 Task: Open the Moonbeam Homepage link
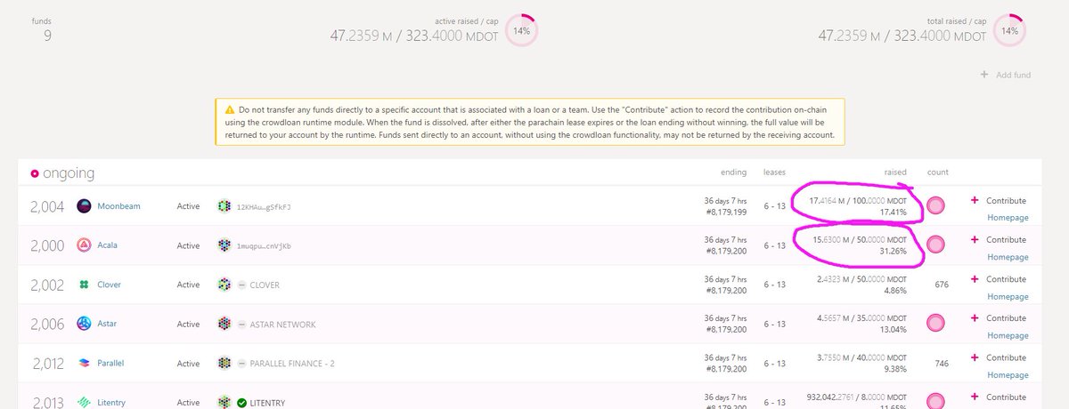point(1008,218)
